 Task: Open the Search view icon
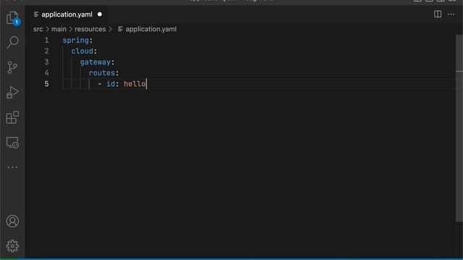[x=12, y=42]
